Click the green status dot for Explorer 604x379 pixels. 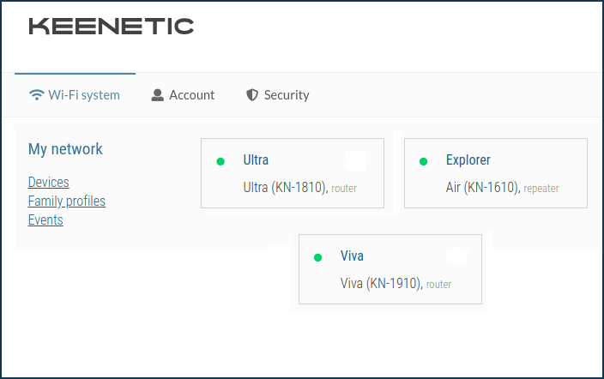[x=423, y=160]
